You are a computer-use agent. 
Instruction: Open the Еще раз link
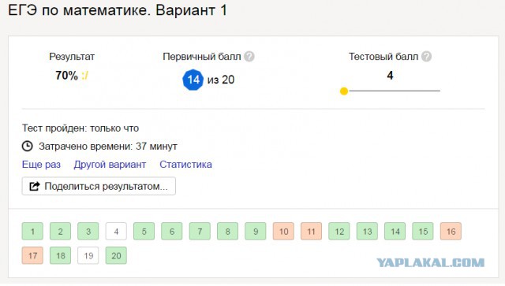tap(41, 165)
